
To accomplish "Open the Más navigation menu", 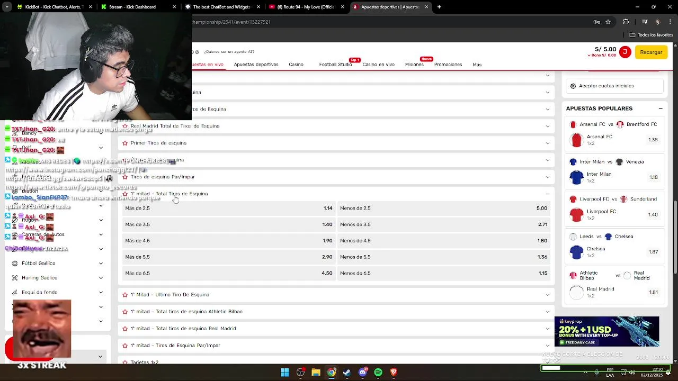I will tap(477, 65).
